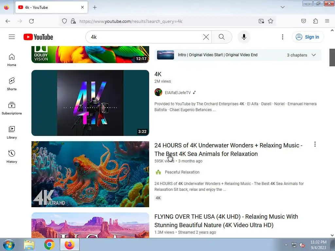Open FLYING OVER THE USA video title
Image resolution: width=335 pixels, height=251 pixels.
click(226, 221)
